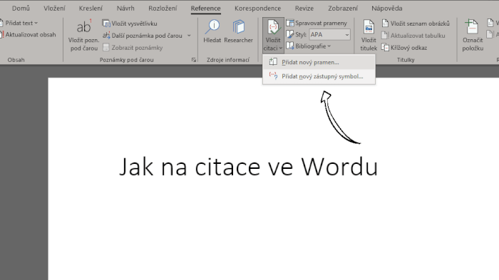Click Označit položku icon
The height and width of the screenshot is (280, 499).
472,27
